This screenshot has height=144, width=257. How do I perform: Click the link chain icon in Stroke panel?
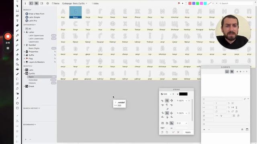167,109
